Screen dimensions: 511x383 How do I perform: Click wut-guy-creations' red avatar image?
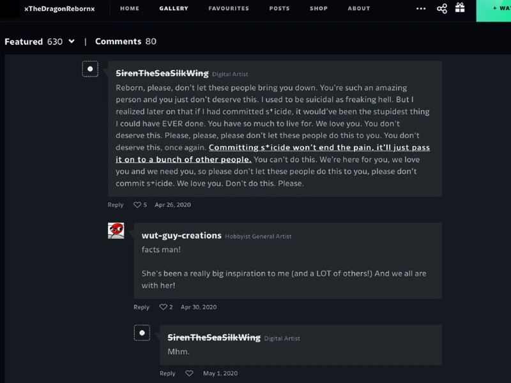click(x=116, y=230)
